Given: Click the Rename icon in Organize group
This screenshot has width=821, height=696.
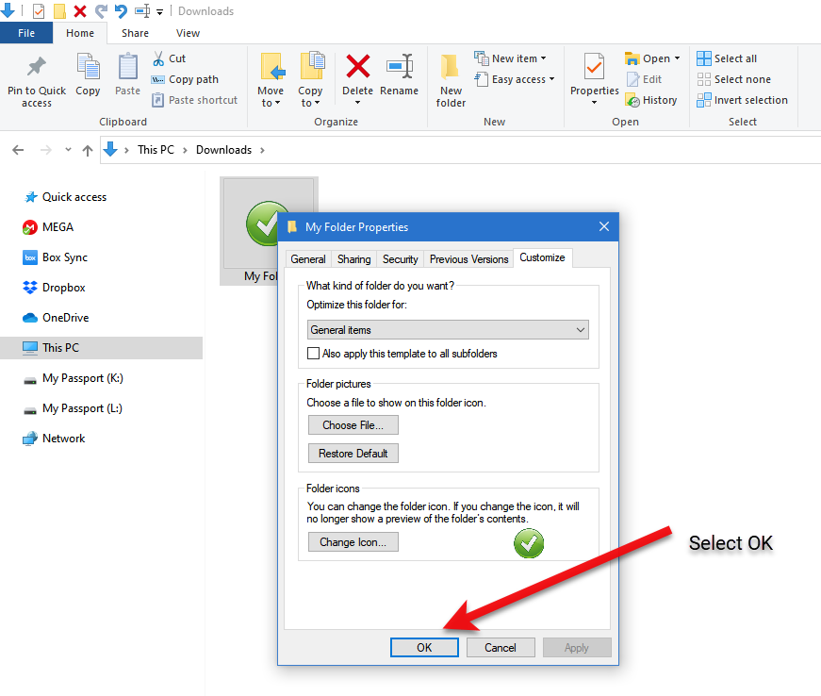Looking at the screenshot, I should click(x=399, y=67).
